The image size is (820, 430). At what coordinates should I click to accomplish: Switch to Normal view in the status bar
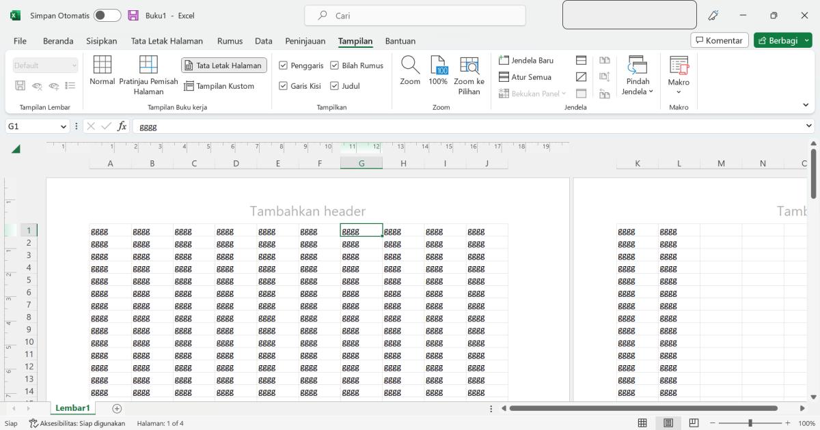click(642, 423)
